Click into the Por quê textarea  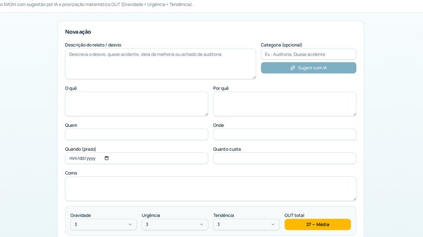tap(284, 104)
